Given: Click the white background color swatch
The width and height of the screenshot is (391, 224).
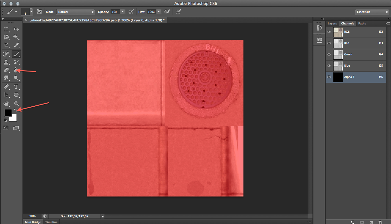Looking at the screenshot, I should (x=14, y=119).
